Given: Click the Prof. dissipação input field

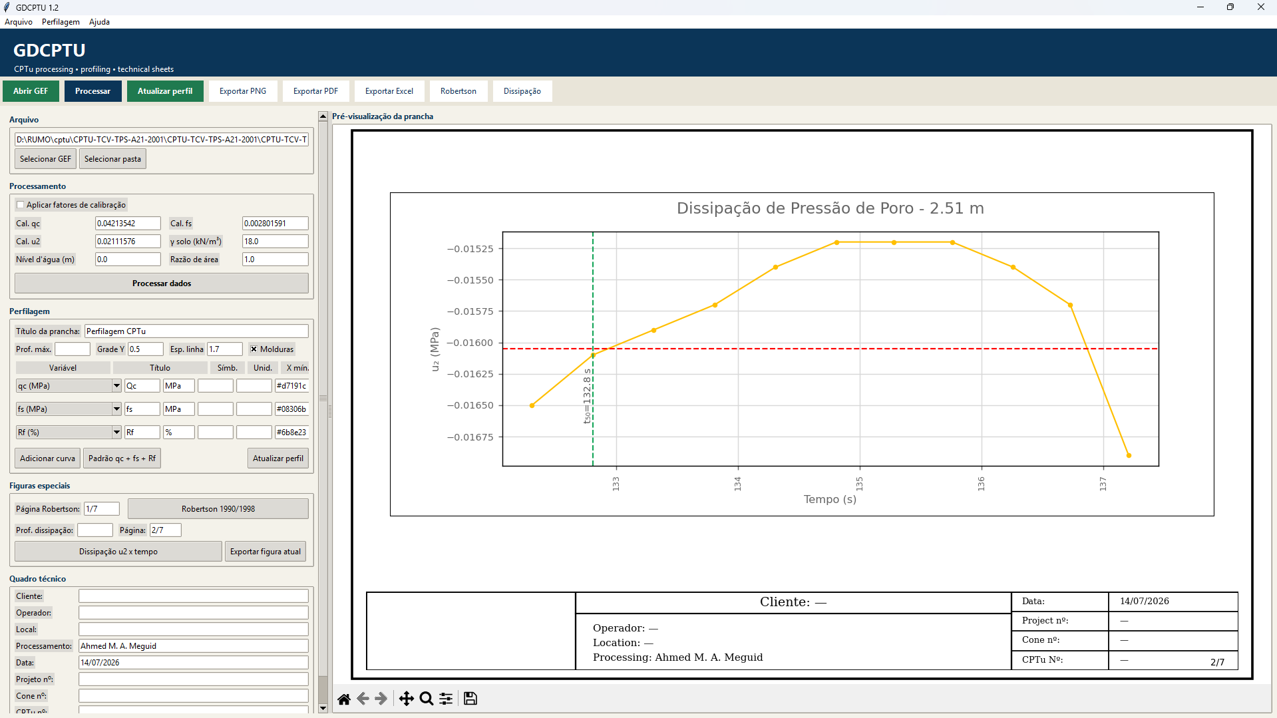Looking at the screenshot, I should coord(95,530).
